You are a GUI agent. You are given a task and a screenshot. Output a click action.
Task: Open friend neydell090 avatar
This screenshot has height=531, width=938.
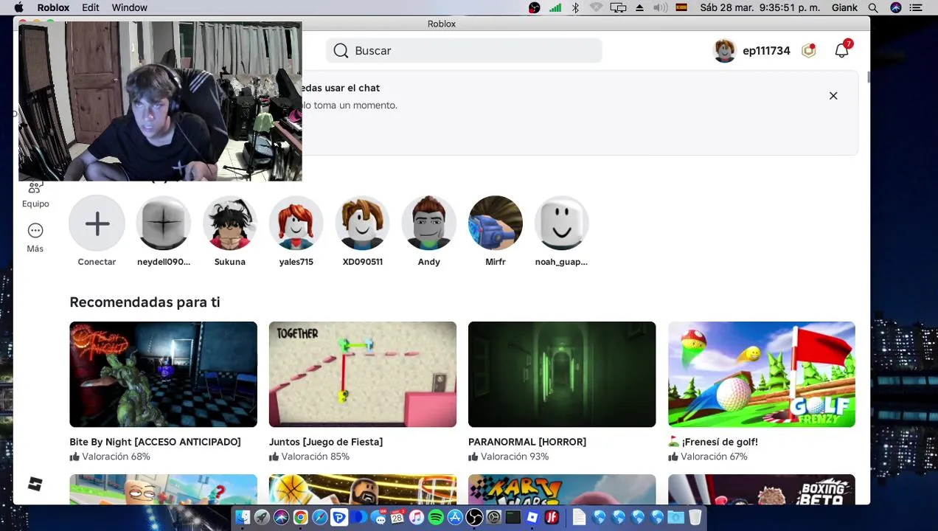pos(163,223)
